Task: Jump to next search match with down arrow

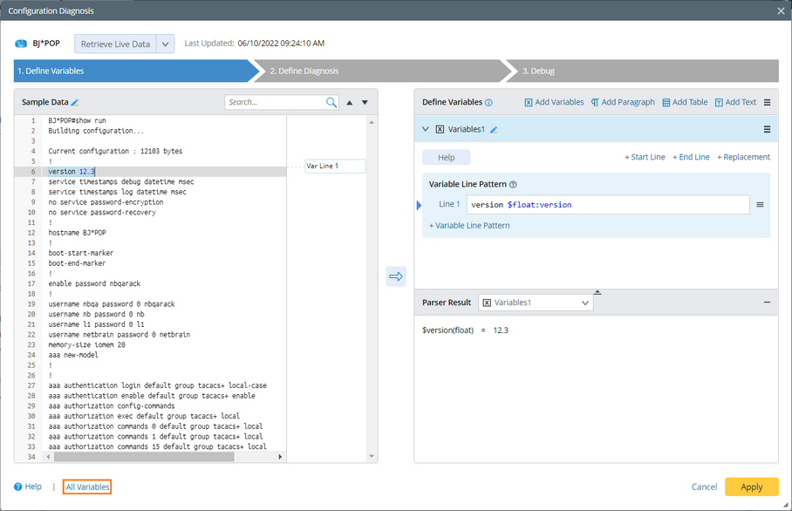Action: tap(365, 103)
